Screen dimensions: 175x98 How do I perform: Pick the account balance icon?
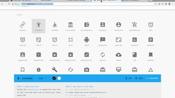[71, 25]
